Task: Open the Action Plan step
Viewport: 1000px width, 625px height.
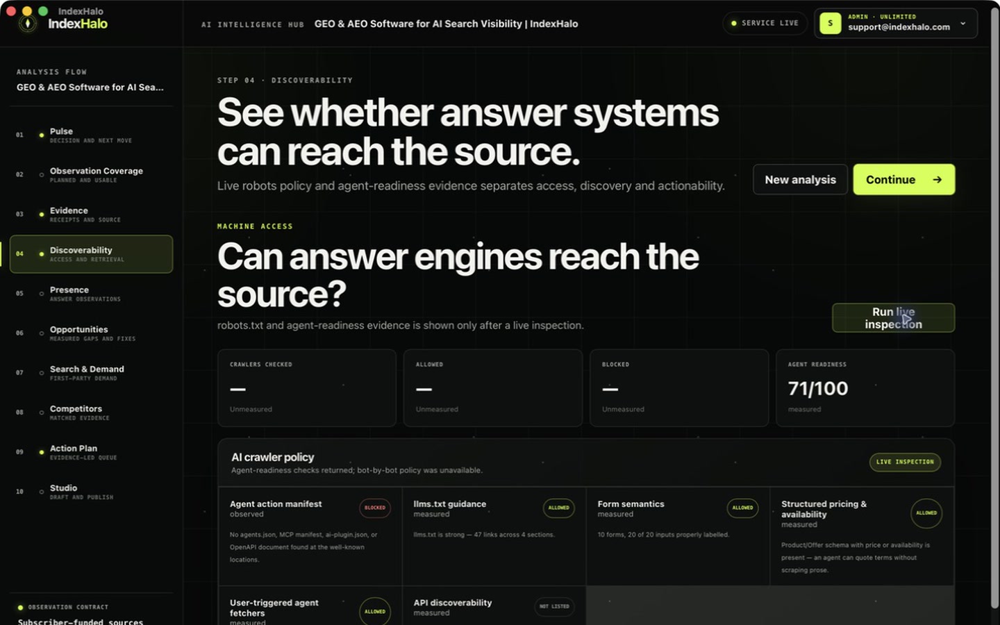Action: [91, 451]
